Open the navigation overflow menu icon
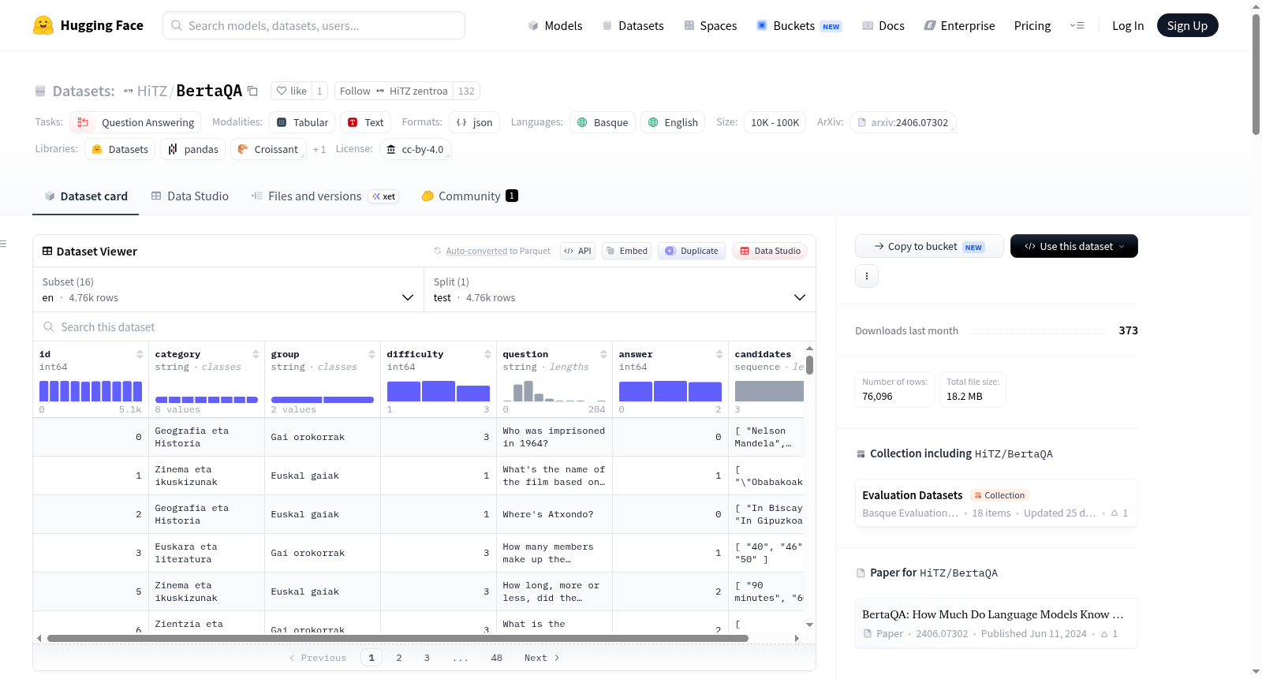 pos(1077,25)
